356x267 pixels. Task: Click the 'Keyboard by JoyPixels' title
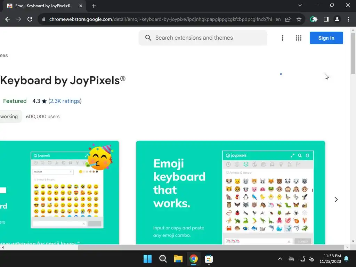63,80
